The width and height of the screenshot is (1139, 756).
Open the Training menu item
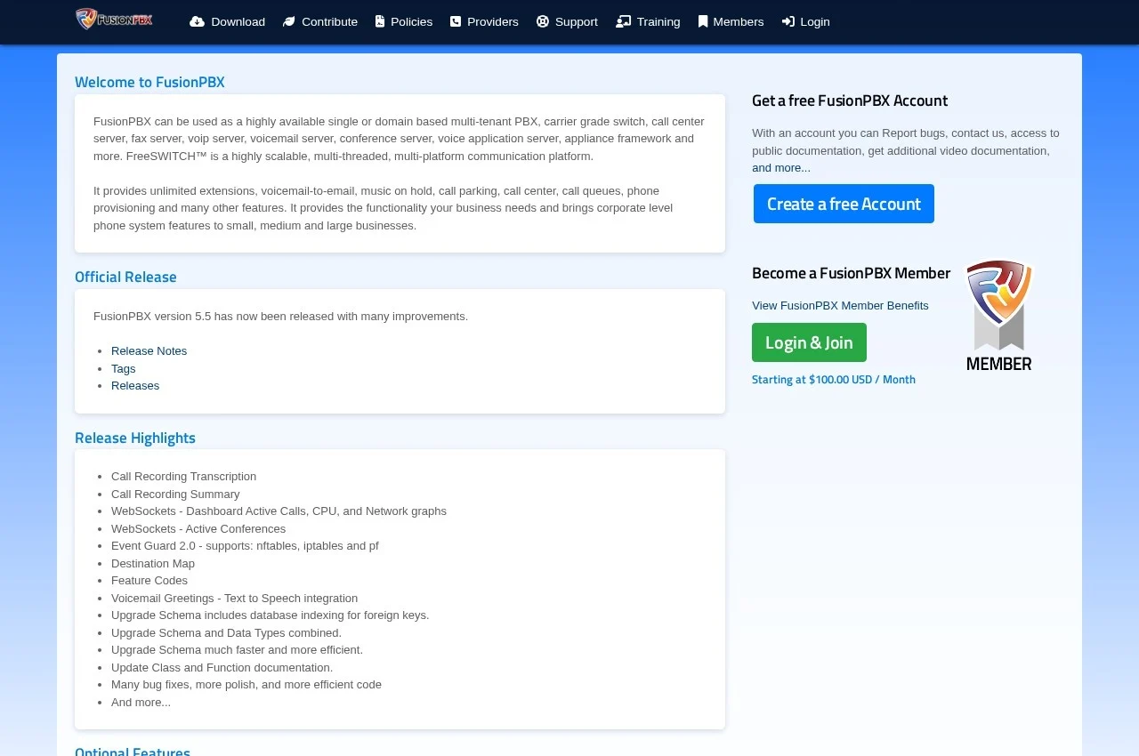648,21
